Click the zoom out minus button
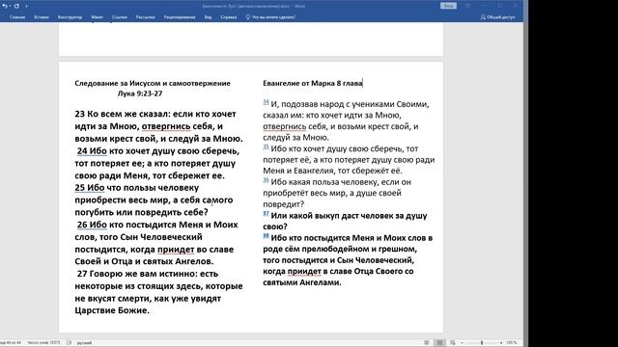The image size is (618, 347). (462, 343)
